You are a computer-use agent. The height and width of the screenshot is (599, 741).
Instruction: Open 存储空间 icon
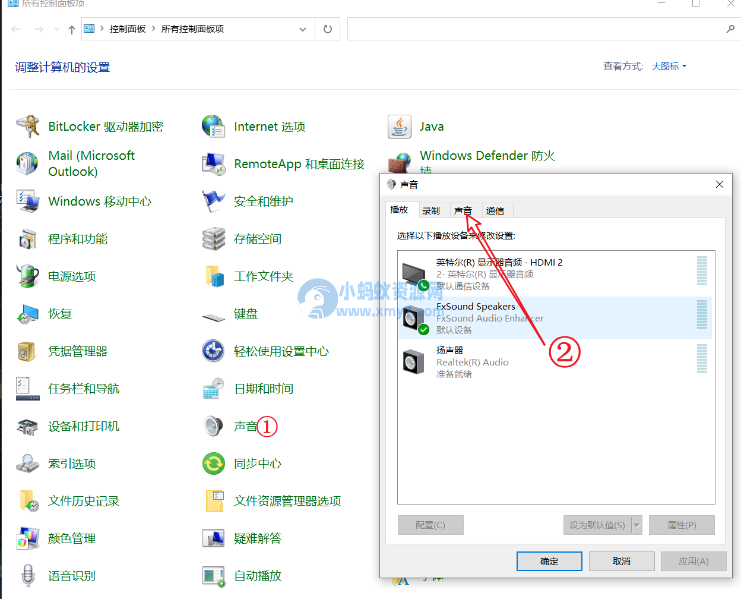point(214,239)
